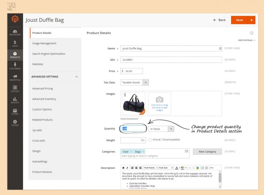Select the Custom Options tab
The width and height of the screenshot is (264, 195).
[x=55, y=109]
